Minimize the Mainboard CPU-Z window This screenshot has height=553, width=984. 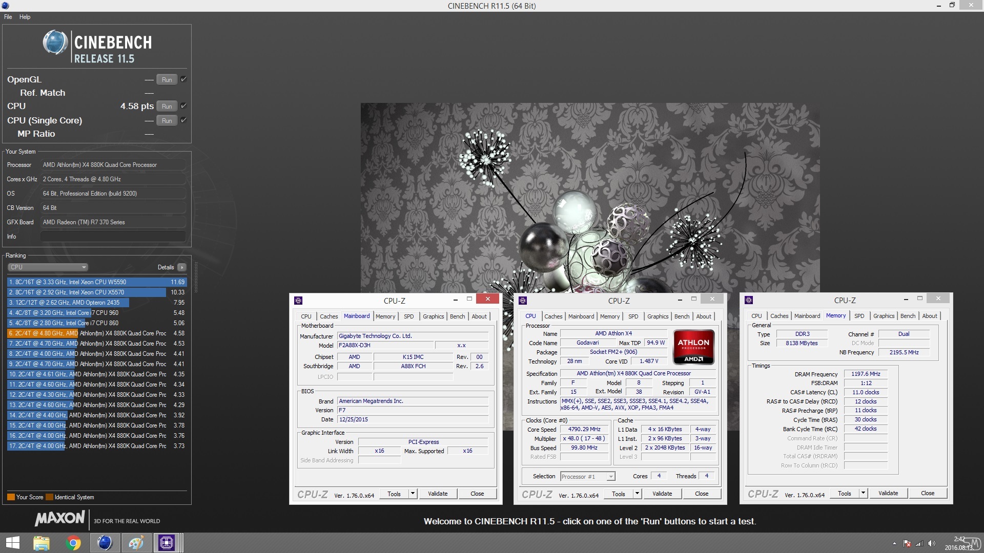[x=455, y=300]
